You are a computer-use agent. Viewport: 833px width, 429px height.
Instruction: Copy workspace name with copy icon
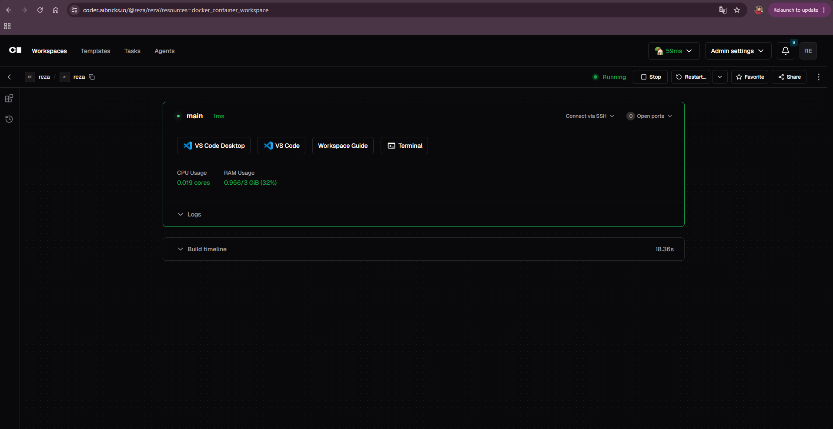[92, 77]
